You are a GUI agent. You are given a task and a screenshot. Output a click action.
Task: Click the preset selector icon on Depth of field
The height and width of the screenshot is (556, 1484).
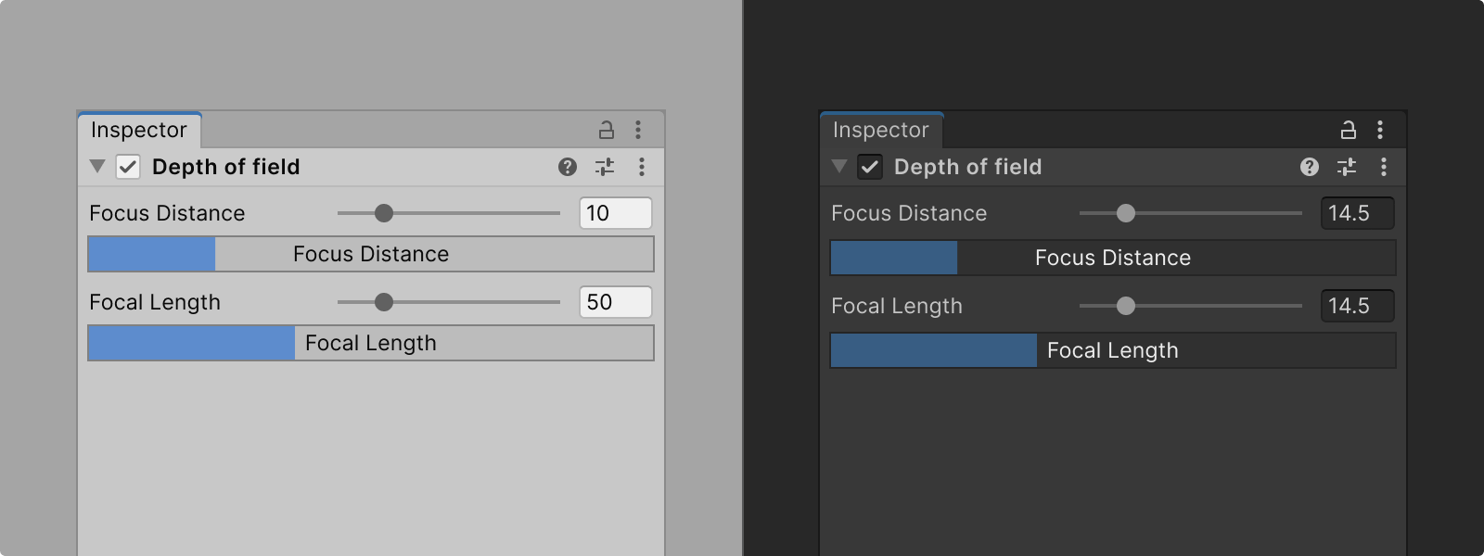point(604,167)
